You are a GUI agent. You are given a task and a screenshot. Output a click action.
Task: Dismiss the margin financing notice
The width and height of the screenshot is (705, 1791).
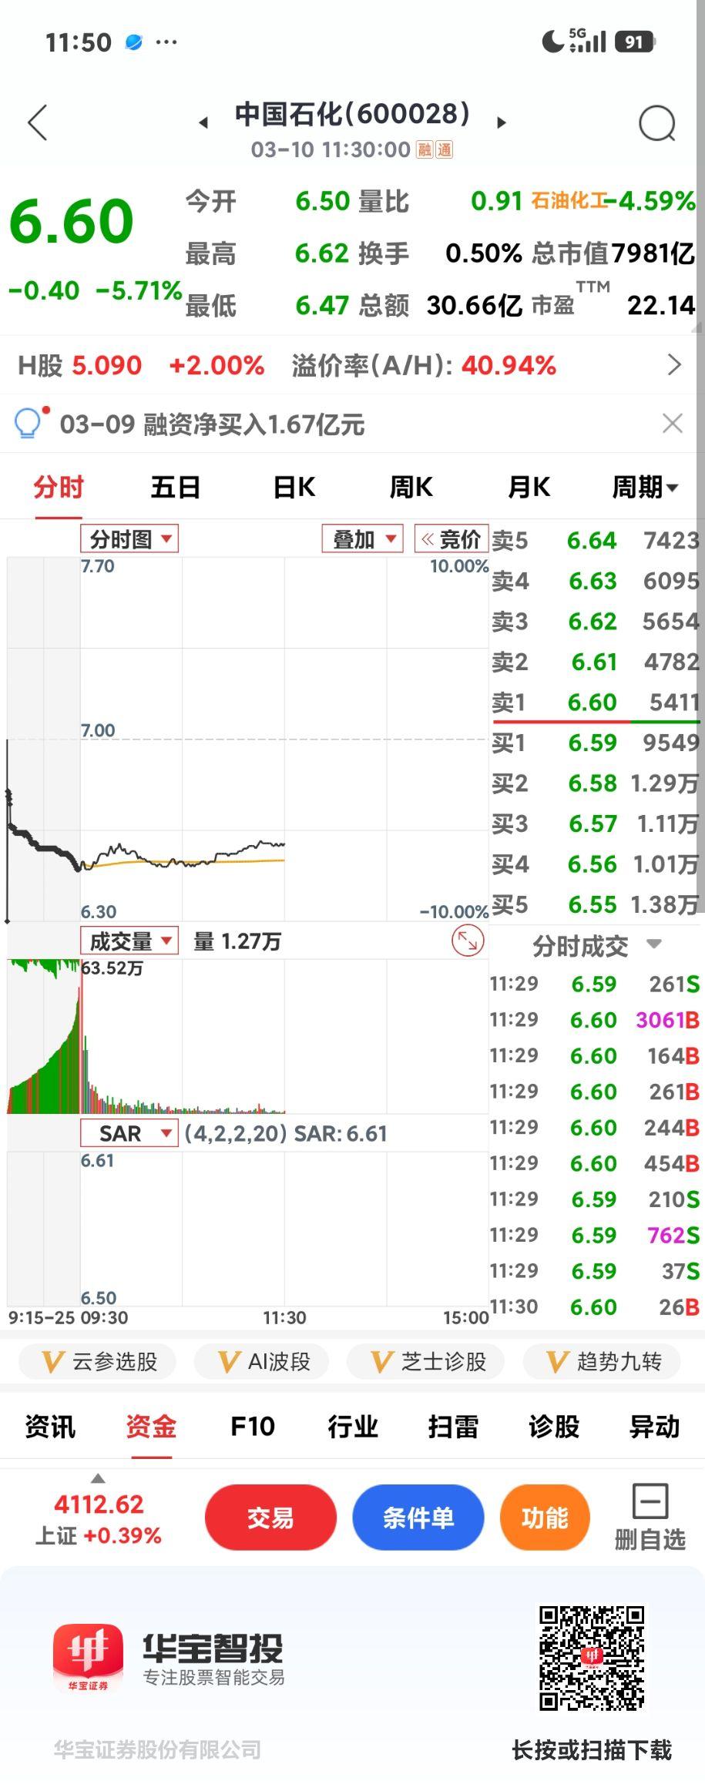click(x=673, y=423)
